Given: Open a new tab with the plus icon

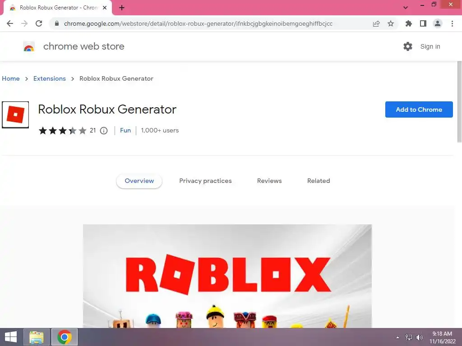Looking at the screenshot, I should [x=122, y=8].
